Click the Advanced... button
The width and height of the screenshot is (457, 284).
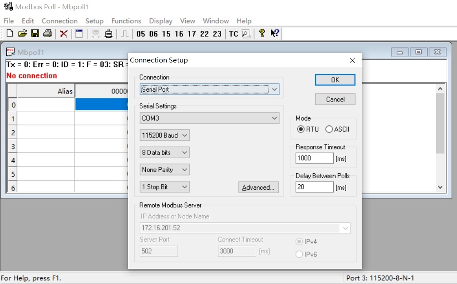click(x=258, y=187)
